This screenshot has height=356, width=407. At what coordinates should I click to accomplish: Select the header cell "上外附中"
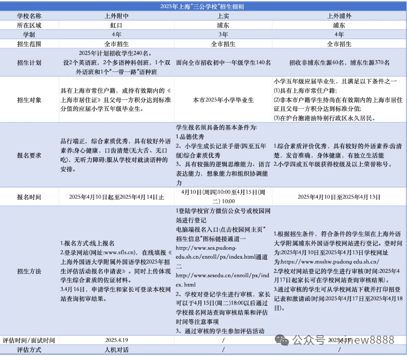(x=116, y=16)
